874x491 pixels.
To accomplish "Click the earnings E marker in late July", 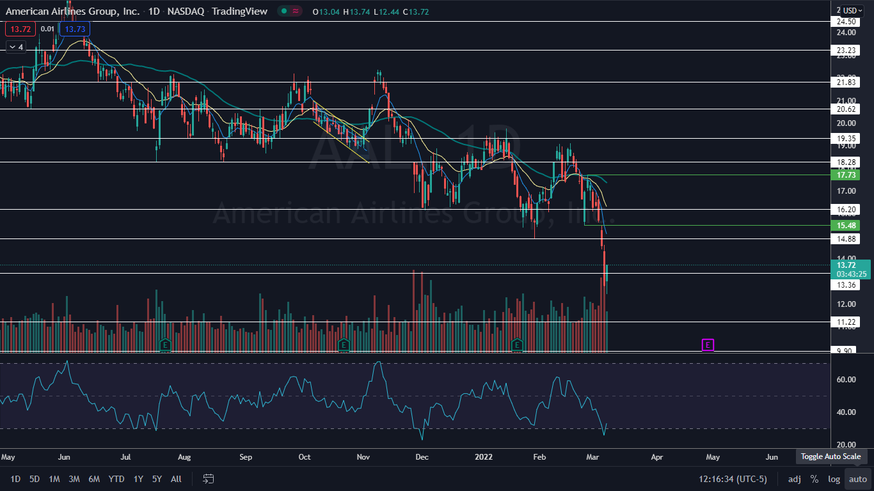I will [165, 345].
